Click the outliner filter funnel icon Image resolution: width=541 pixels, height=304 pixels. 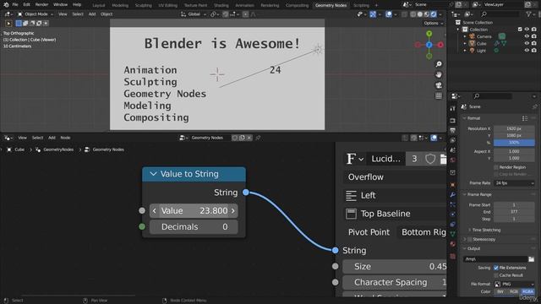tap(528, 14)
